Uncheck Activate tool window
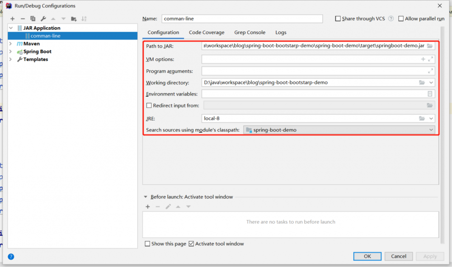Viewport: 452px width, 267px height. pos(191,244)
